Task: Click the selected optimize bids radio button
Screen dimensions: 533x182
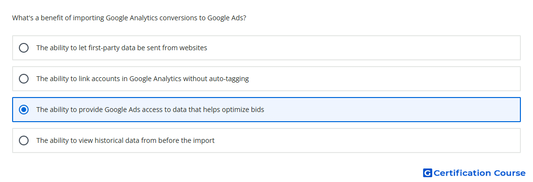Action: point(24,110)
